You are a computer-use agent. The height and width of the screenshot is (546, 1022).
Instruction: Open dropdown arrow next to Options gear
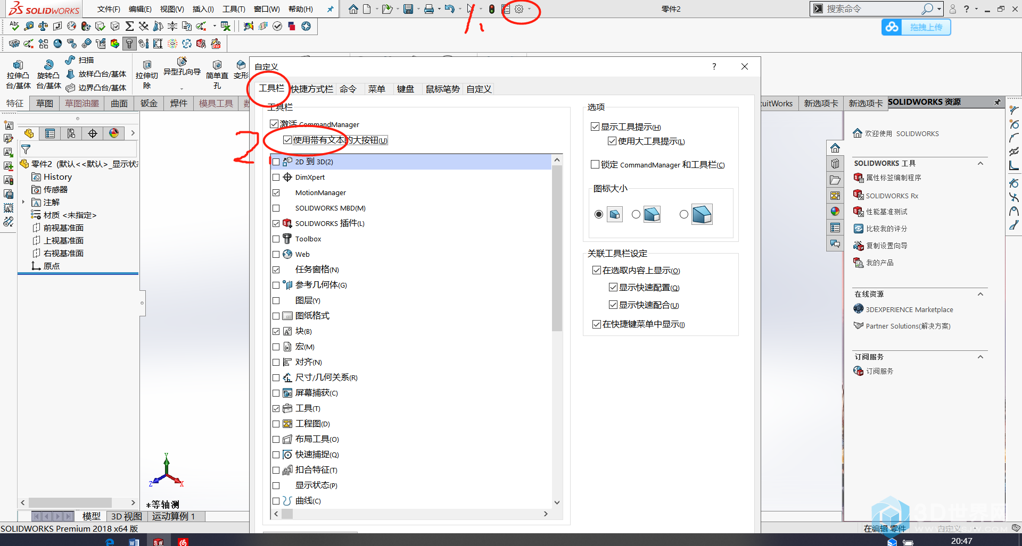coord(530,9)
